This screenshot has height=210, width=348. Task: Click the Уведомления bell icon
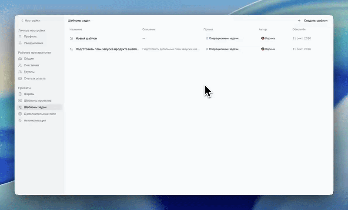click(20, 43)
